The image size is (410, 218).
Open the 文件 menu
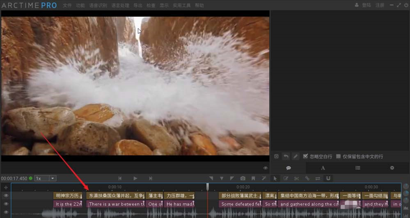(67, 6)
